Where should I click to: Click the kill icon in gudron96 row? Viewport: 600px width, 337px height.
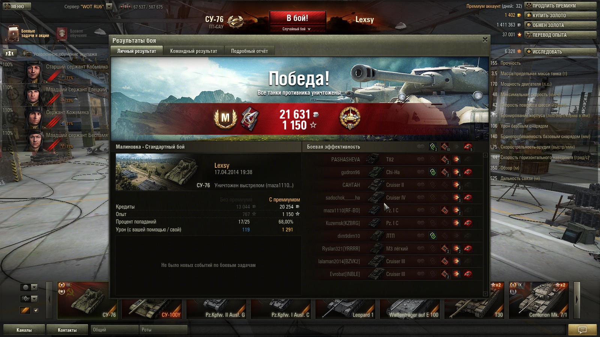coord(468,172)
